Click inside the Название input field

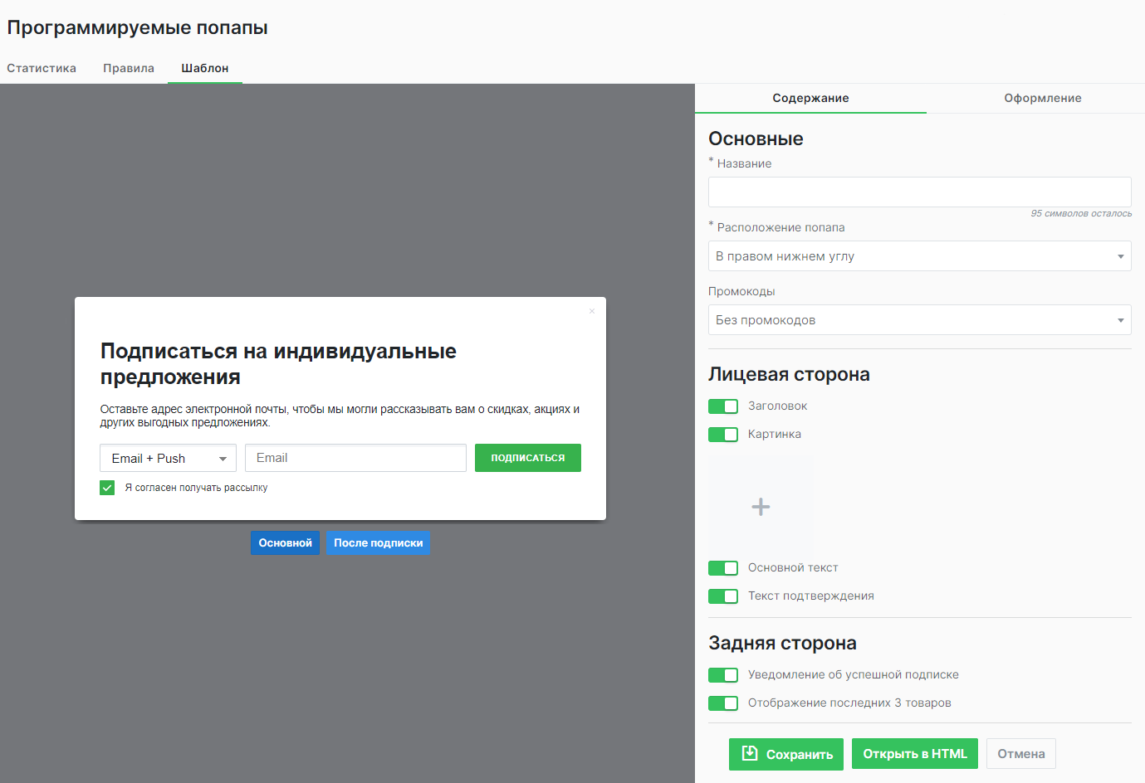coord(919,192)
